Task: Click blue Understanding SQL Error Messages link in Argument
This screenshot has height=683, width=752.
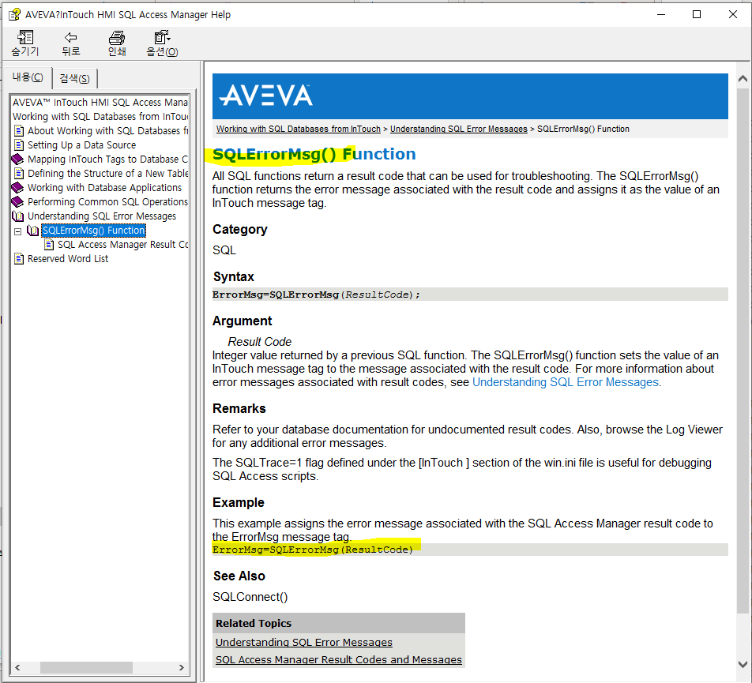Action: (566, 382)
